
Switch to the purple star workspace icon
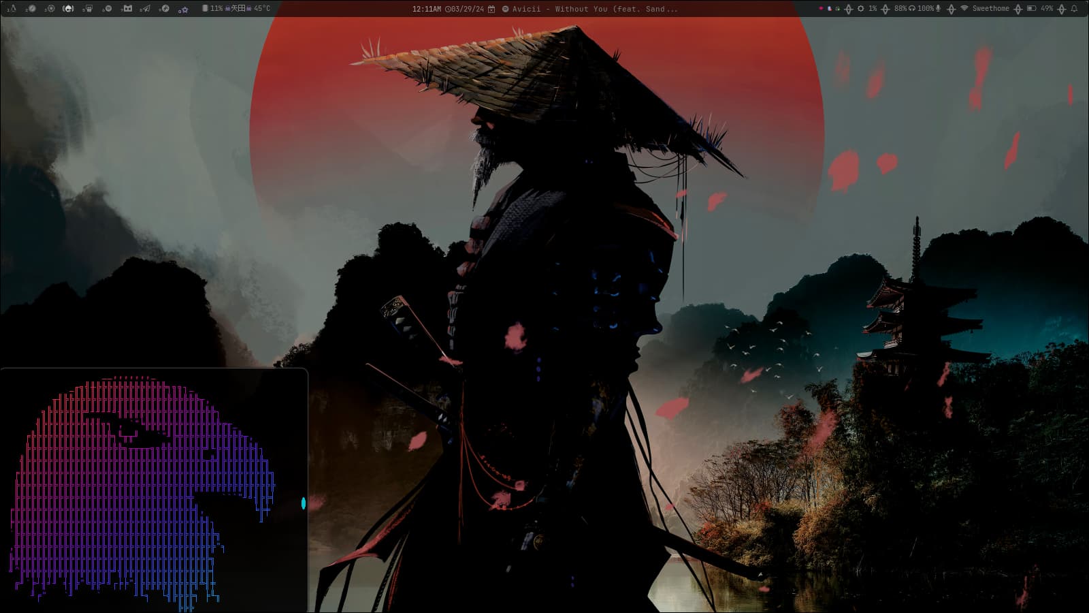(x=183, y=10)
